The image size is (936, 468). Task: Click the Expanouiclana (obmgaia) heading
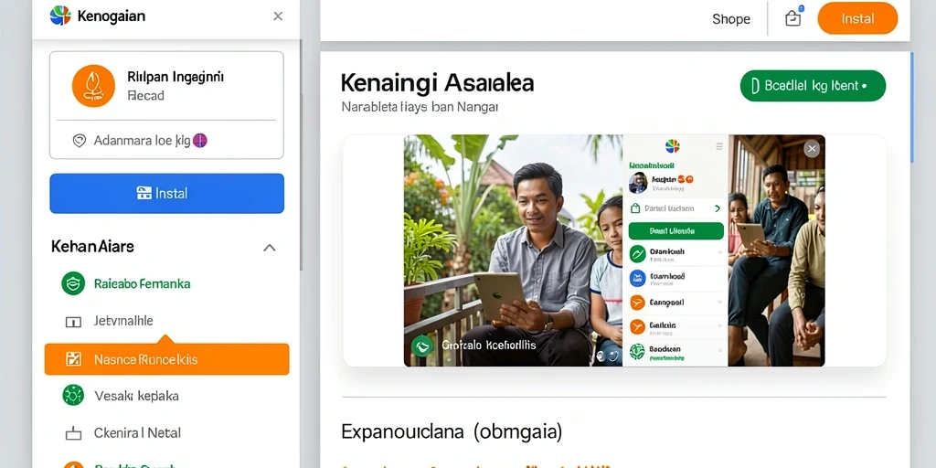coord(452,431)
